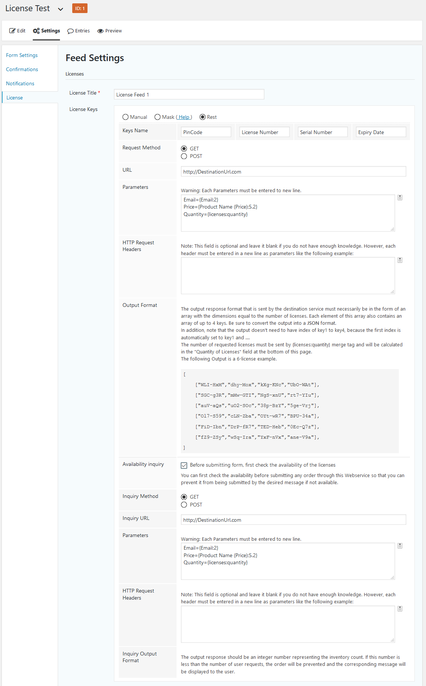Open Entries tab with speech bubble icon

79,31
